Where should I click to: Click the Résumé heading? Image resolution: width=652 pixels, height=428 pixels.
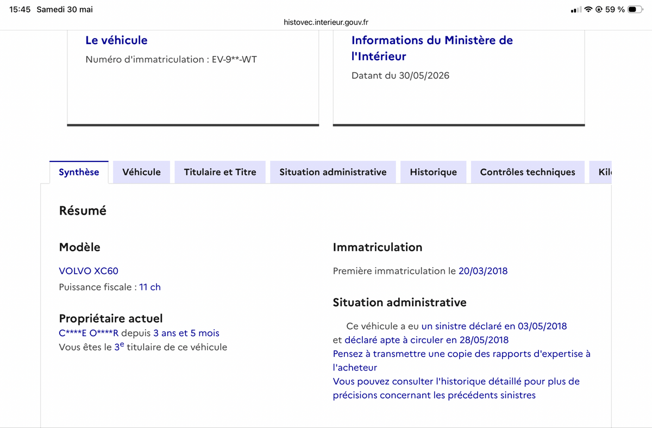(83, 211)
